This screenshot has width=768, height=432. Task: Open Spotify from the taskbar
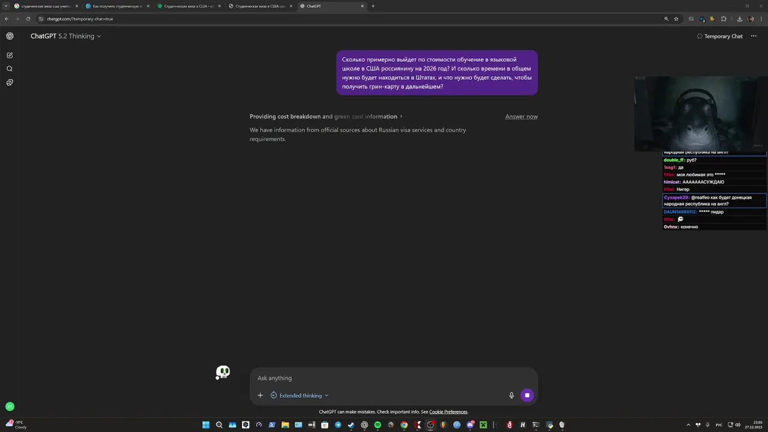tap(377, 425)
